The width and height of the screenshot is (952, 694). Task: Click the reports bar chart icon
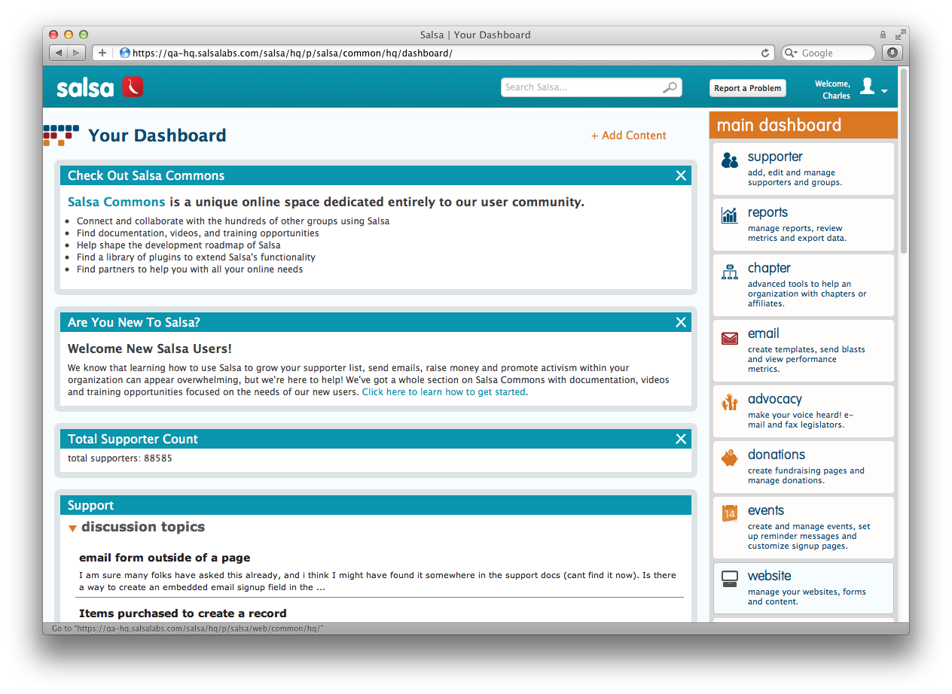coord(729,215)
